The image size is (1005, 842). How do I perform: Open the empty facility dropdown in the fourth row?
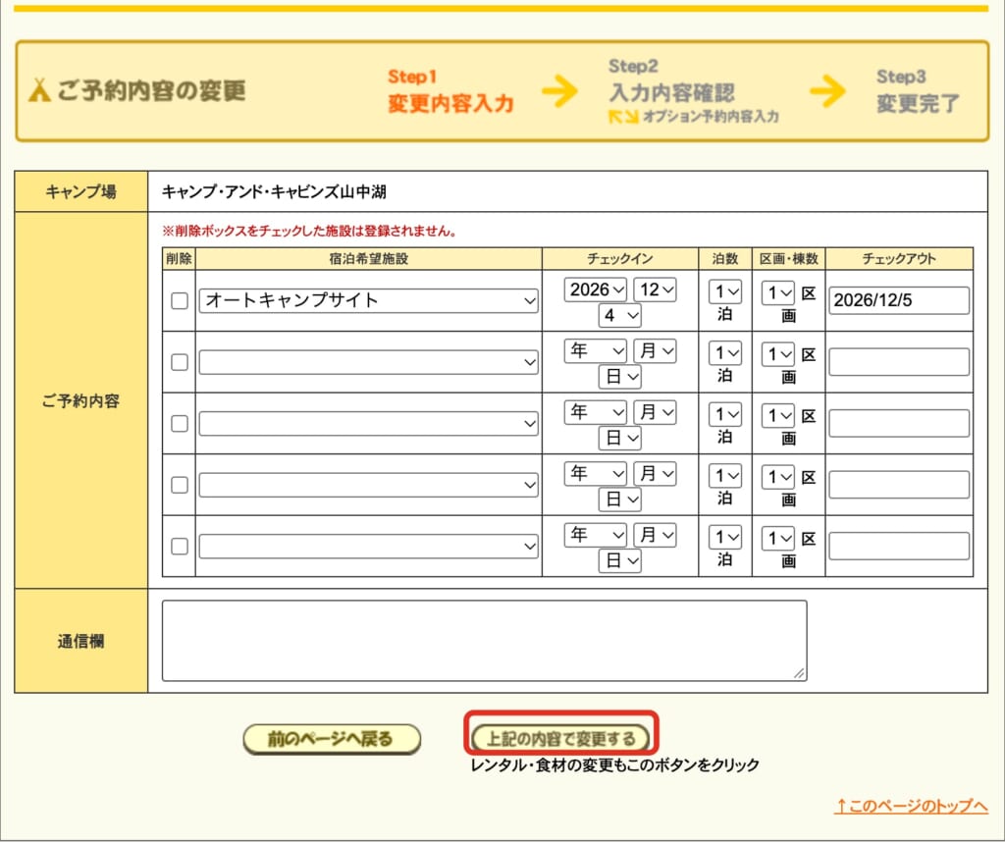[369, 485]
